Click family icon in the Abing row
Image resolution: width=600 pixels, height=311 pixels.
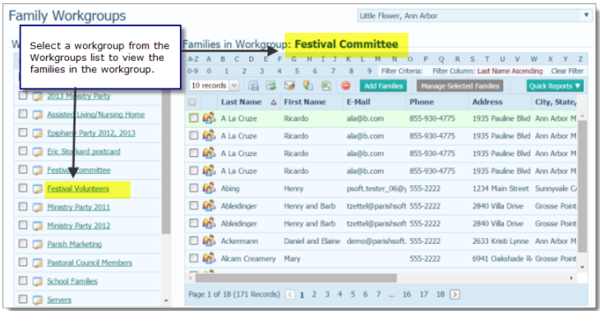[x=209, y=188]
